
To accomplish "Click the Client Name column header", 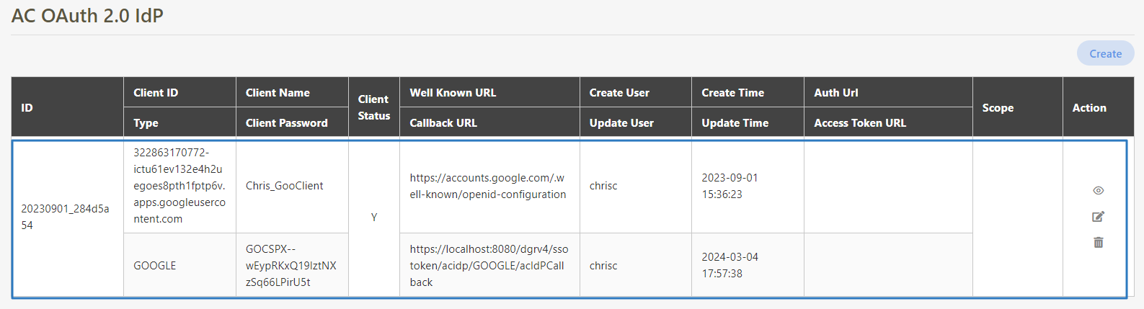I will 278,93.
